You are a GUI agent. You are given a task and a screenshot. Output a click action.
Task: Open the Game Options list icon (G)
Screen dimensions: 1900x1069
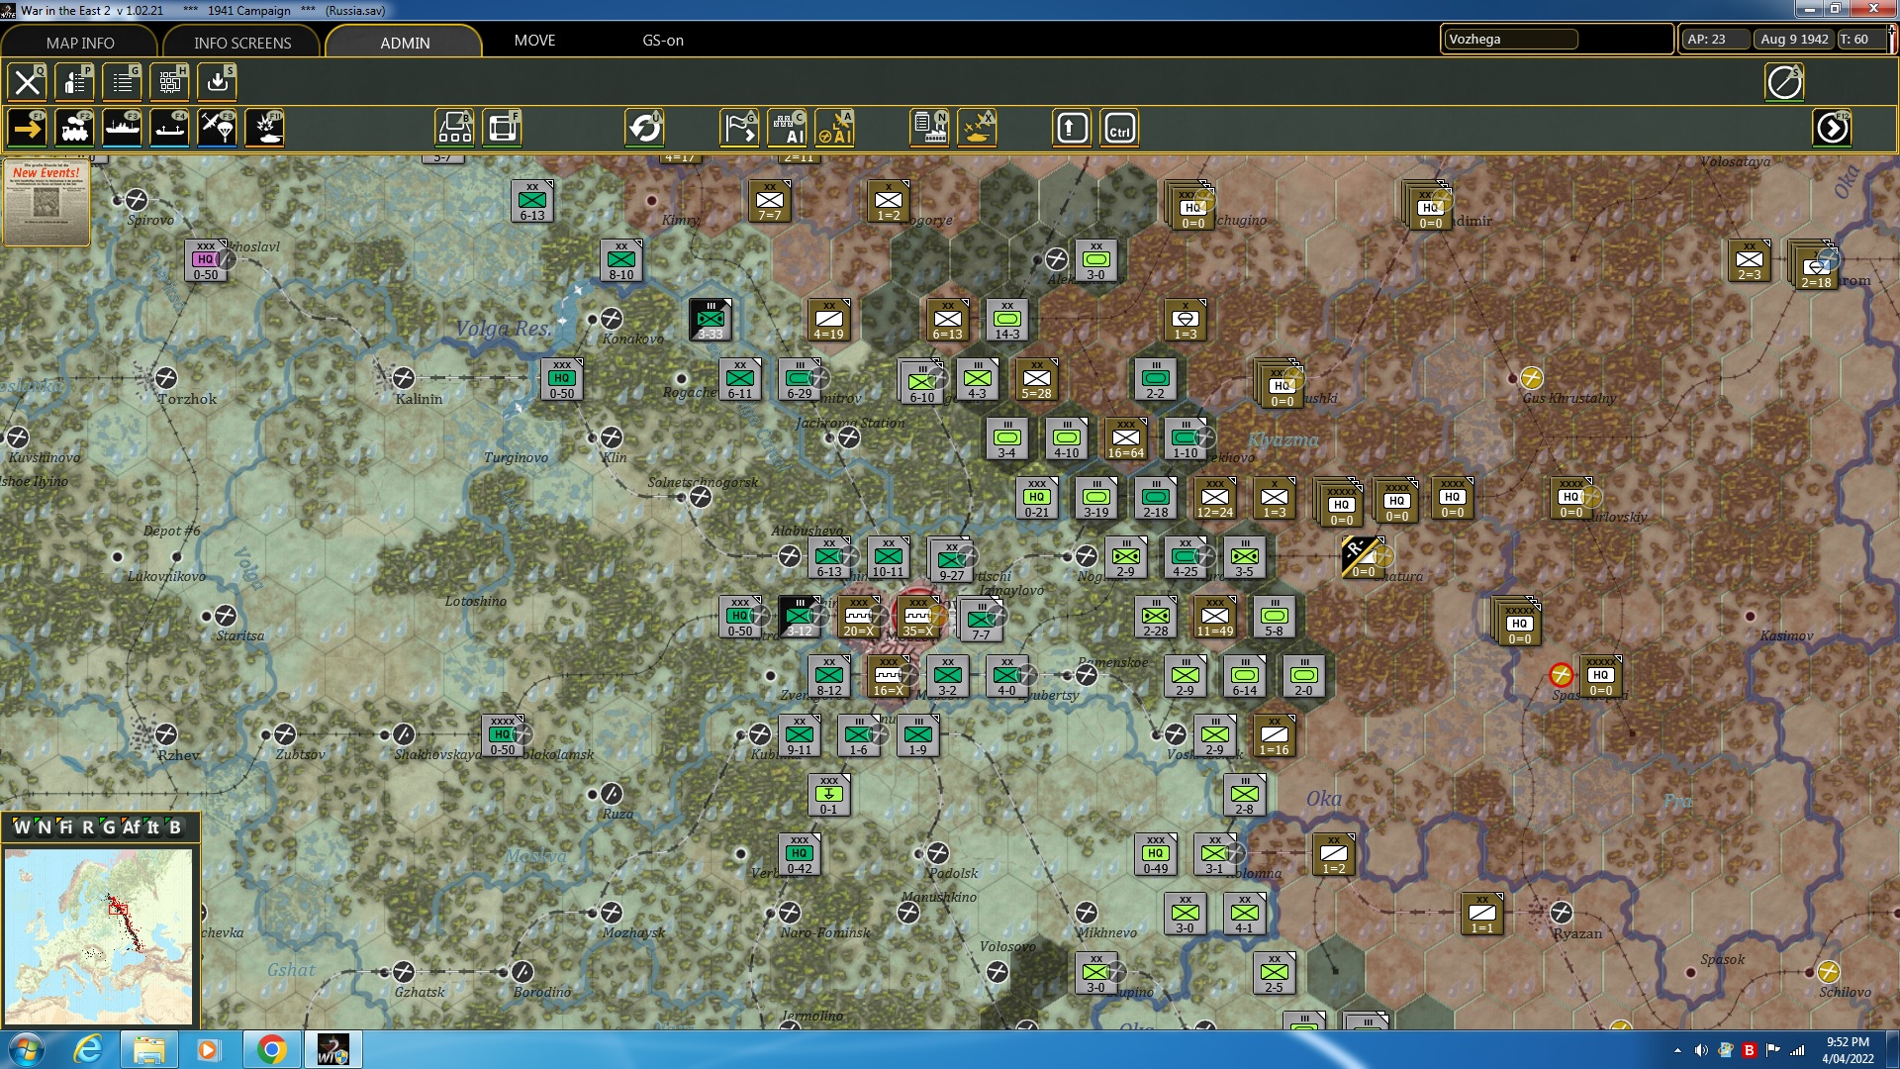122,82
